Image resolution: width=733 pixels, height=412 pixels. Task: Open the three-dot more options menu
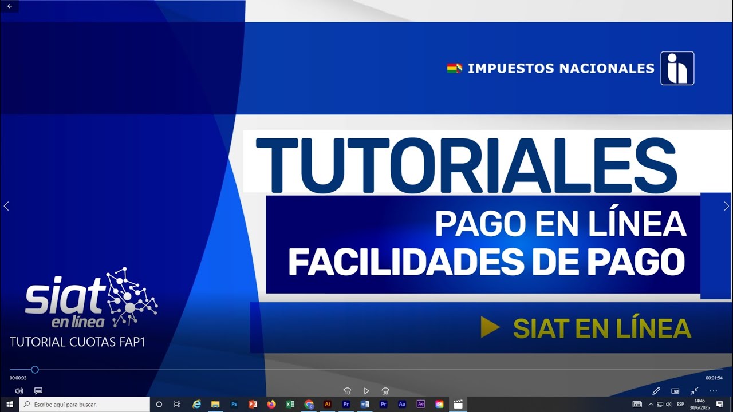tap(713, 391)
